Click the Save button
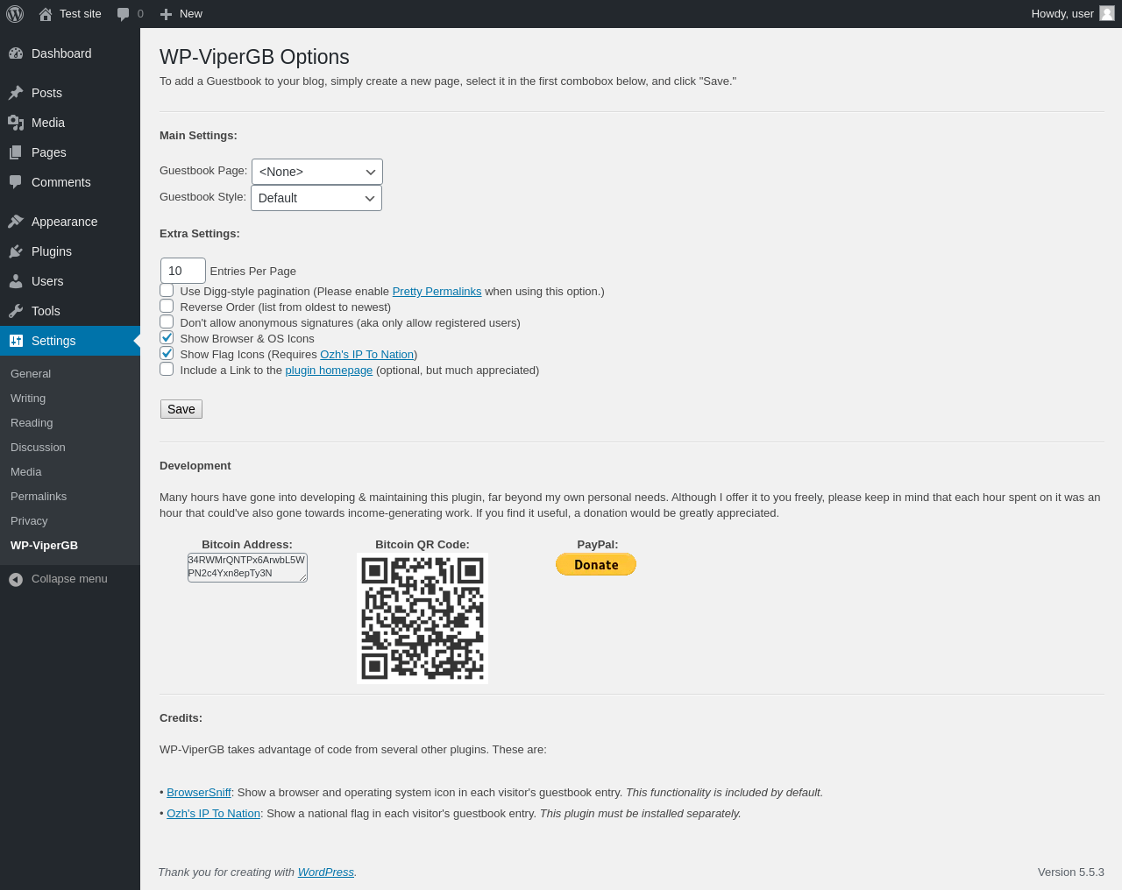The image size is (1122, 890). 181,409
